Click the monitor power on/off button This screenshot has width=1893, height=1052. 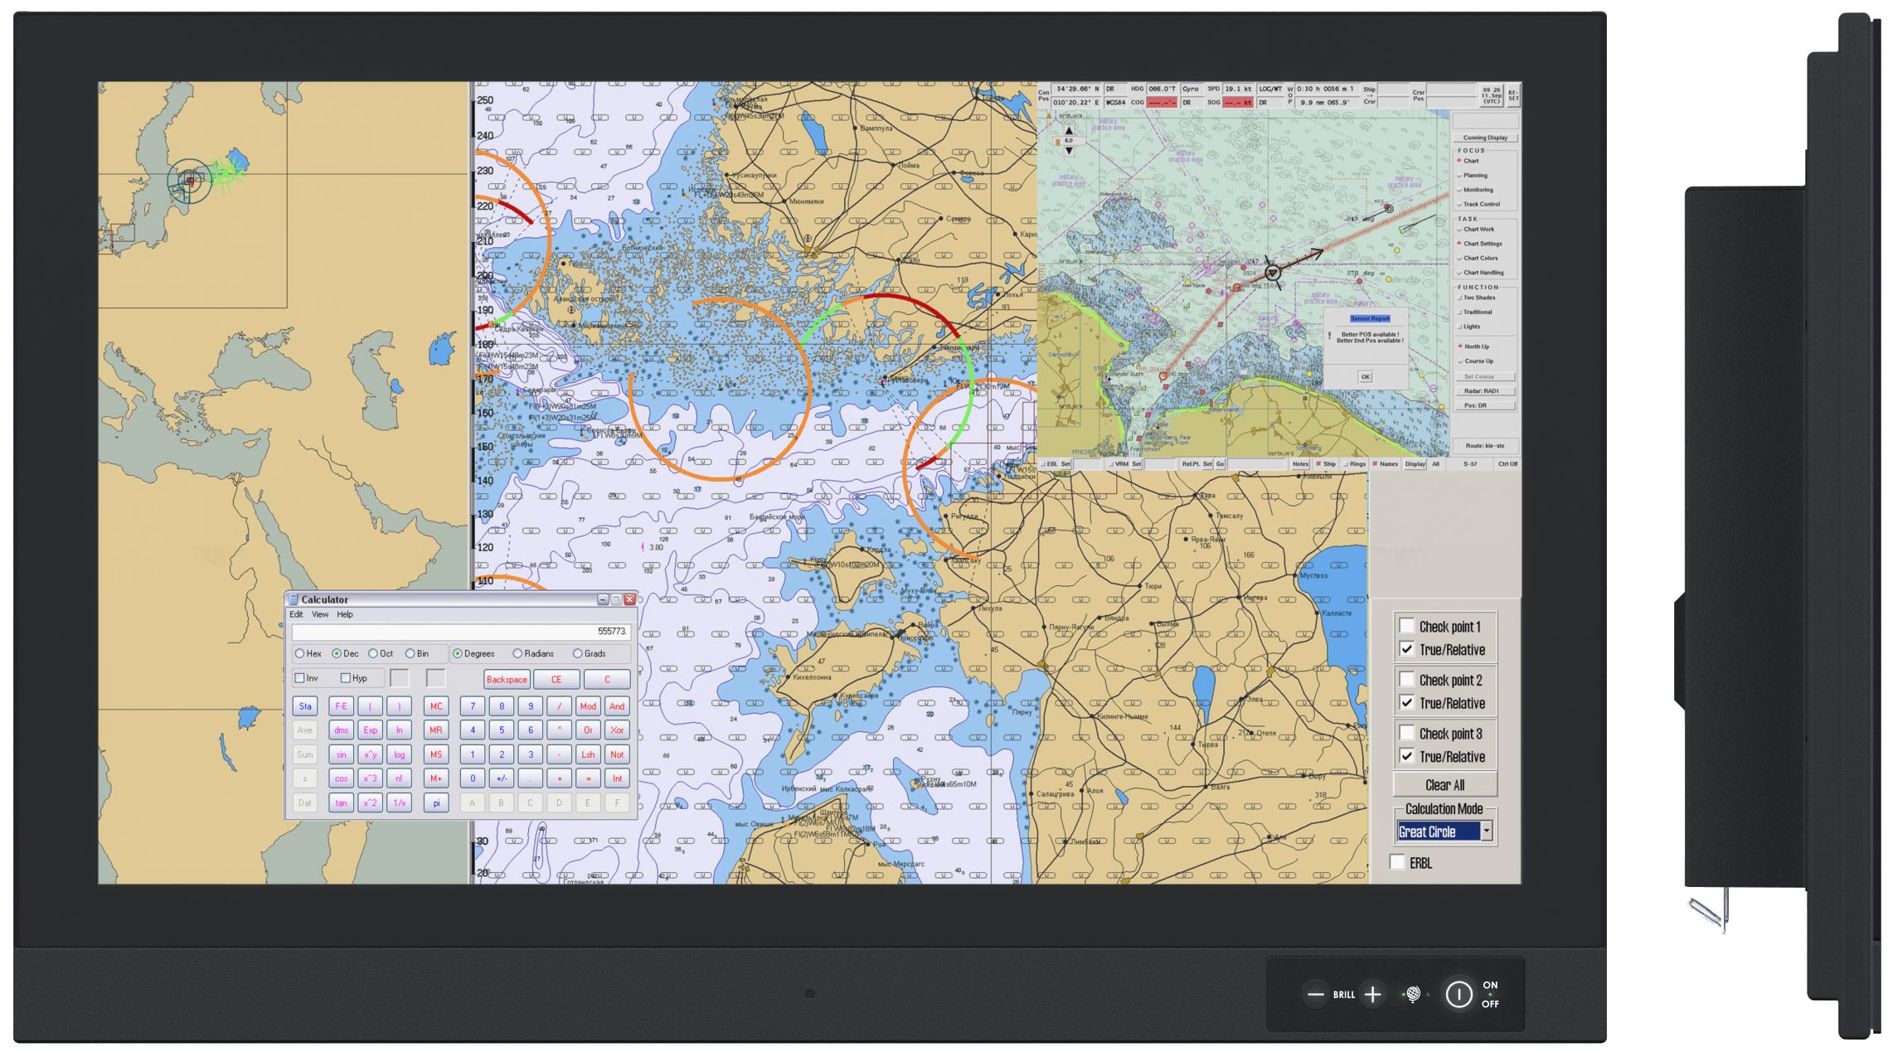1459,994
